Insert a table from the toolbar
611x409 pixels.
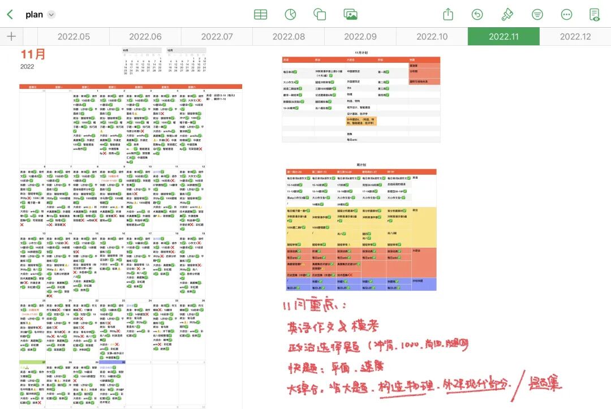(x=260, y=15)
